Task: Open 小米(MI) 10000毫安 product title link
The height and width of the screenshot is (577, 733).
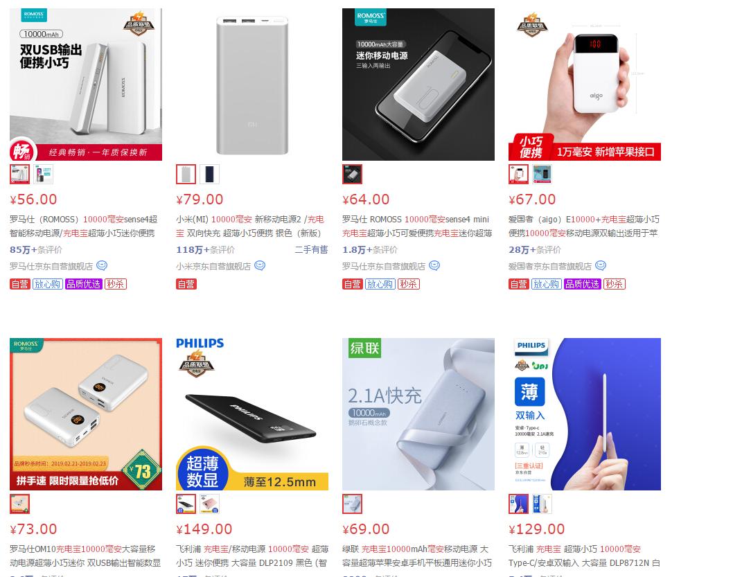Action: point(251,226)
